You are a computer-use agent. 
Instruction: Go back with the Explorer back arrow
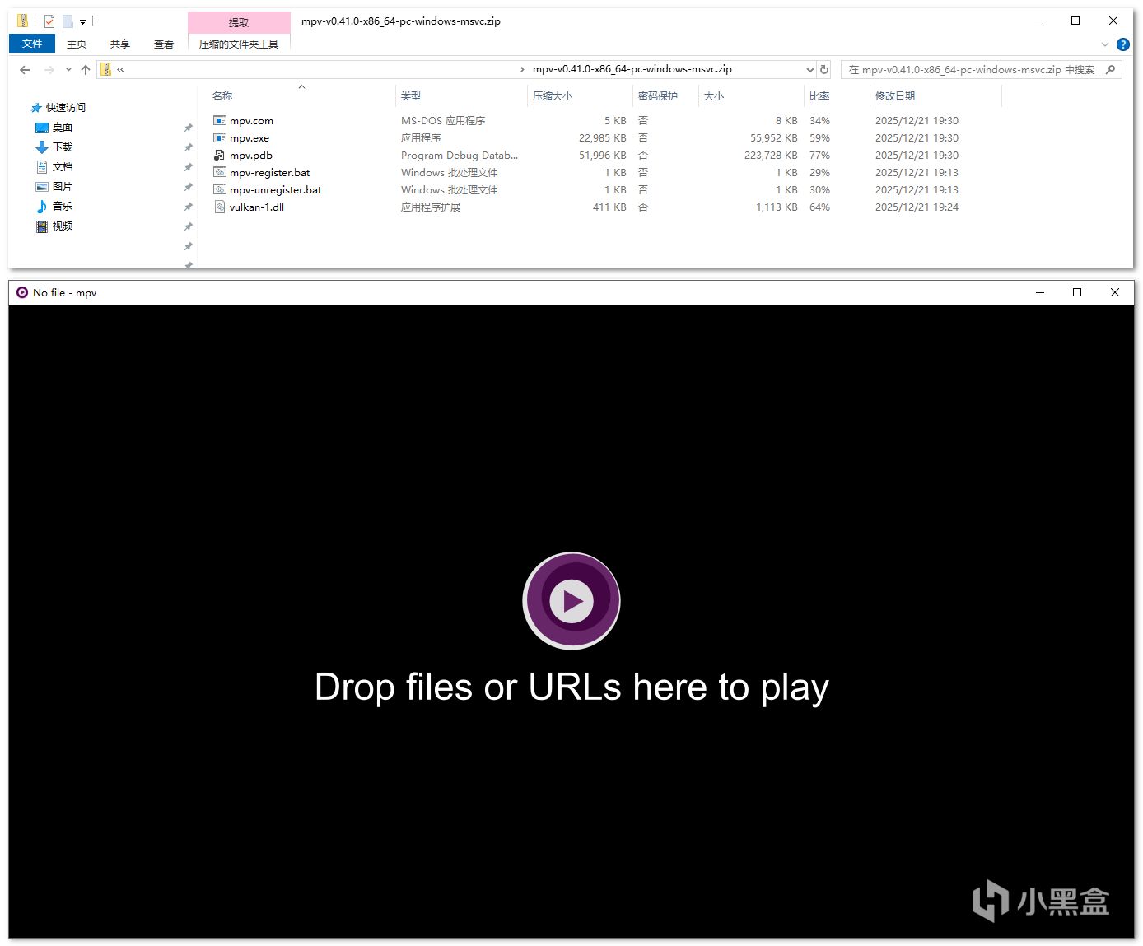click(25, 70)
